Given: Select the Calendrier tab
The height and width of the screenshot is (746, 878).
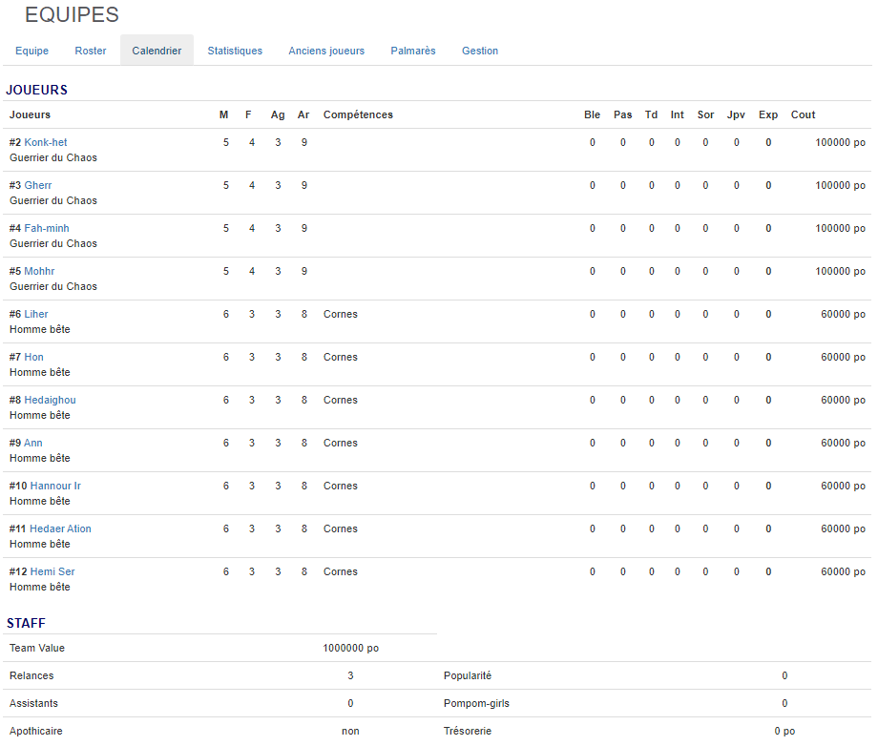Looking at the screenshot, I should pyautogui.click(x=157, y=51).
